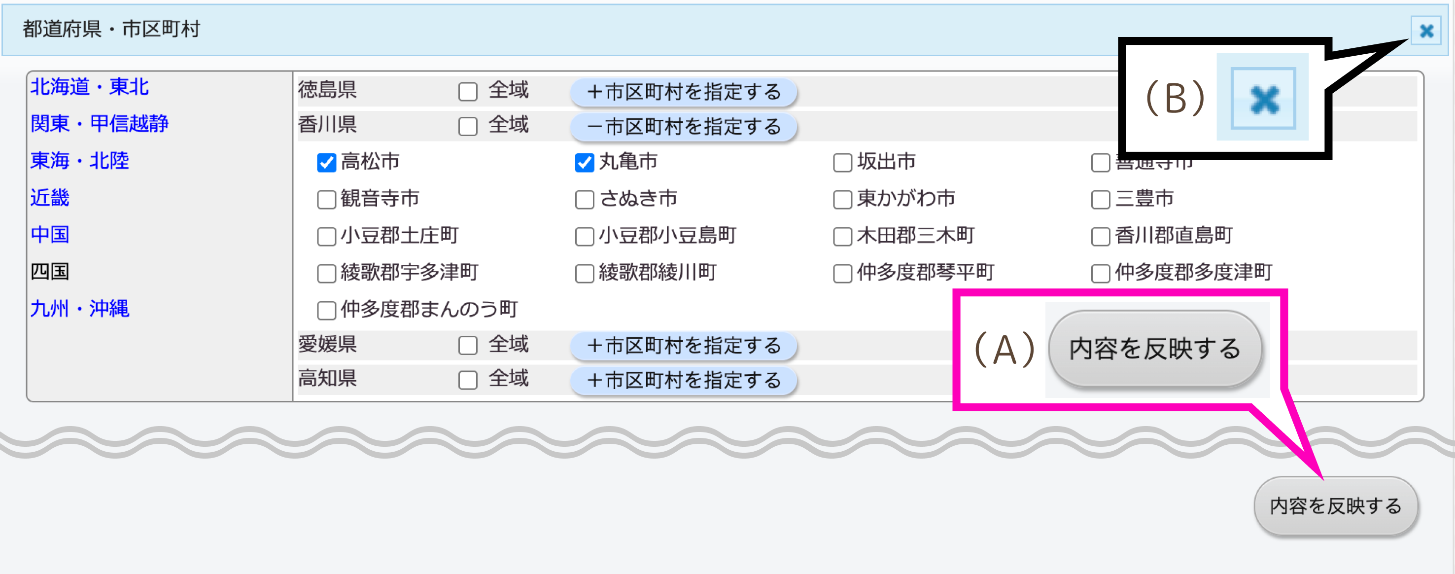This screenshot has width=1455, height=574.
Task: Tick the 小豆郡小豆島町 checkbox
Action: pos(584,236)
